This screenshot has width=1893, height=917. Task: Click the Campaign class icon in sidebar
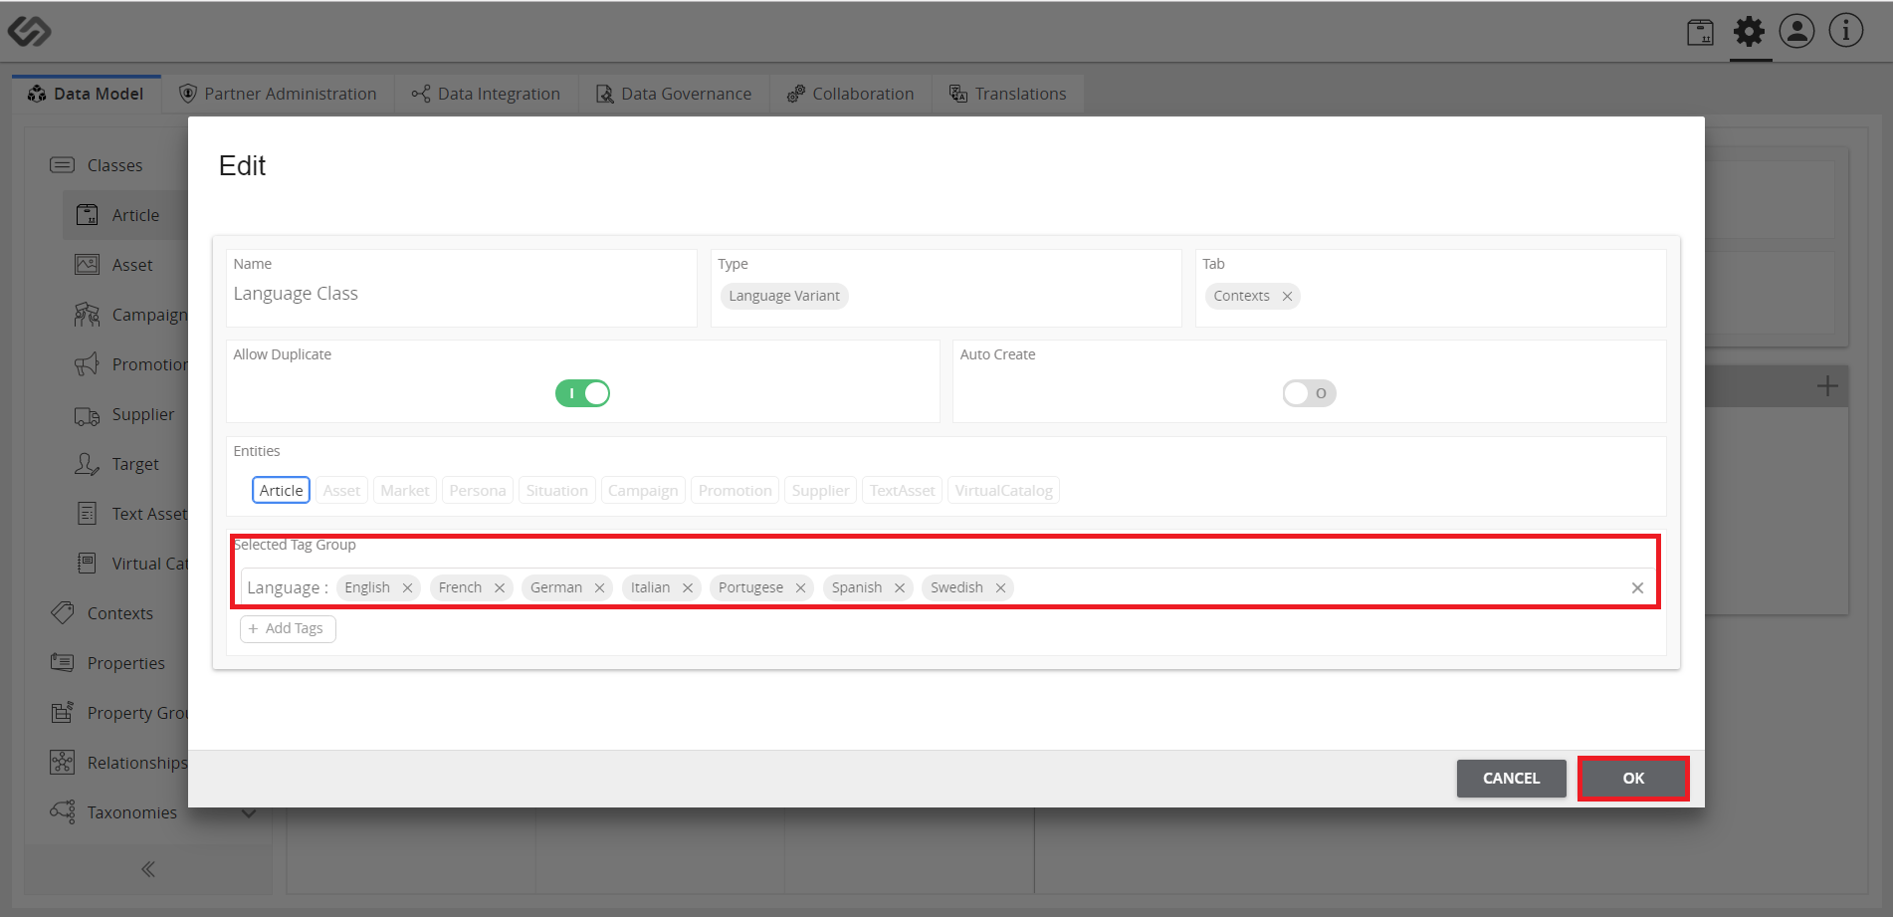[88, 315]
